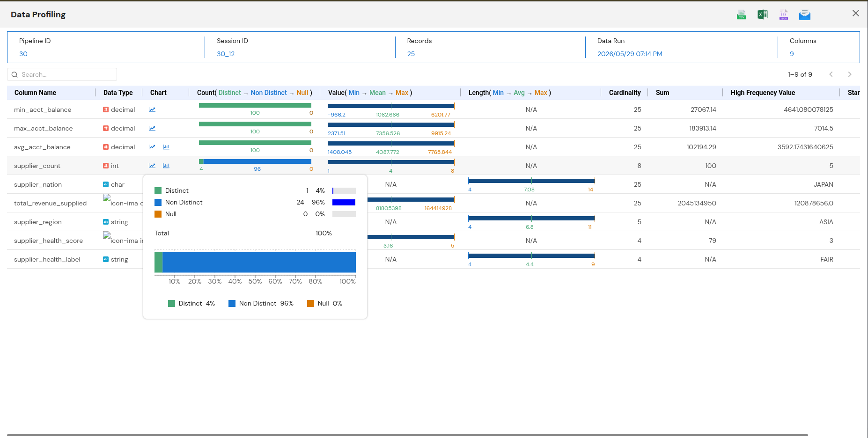The image size is (868, 438).
Task: Click the Length column header
Action: [509, 93]
